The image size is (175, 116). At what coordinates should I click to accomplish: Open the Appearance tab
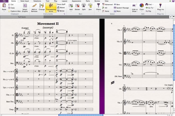tap(76, 1)
